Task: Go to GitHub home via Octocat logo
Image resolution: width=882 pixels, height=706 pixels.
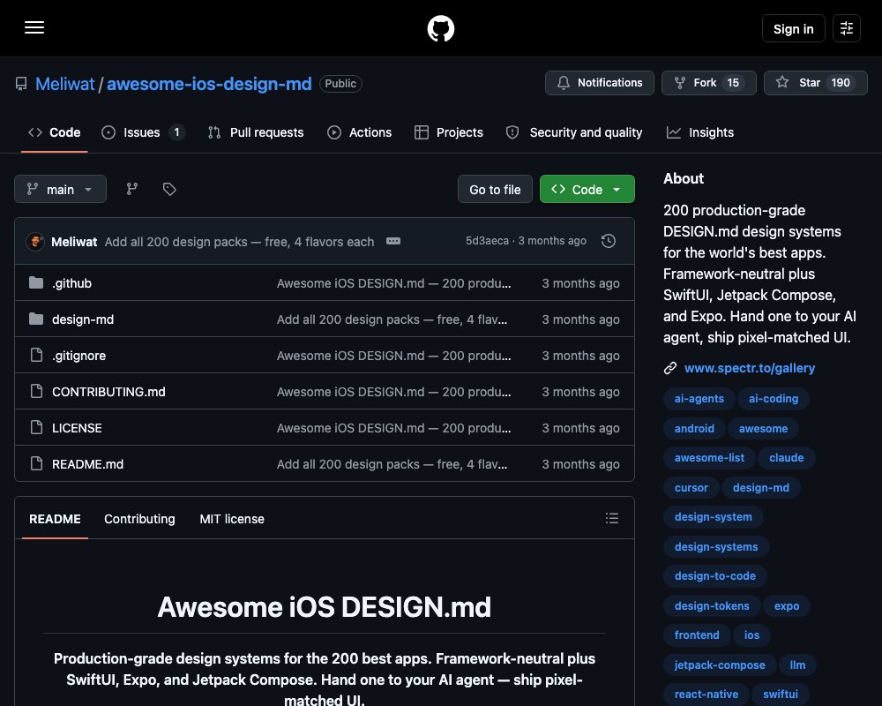Action: [441, 28]
